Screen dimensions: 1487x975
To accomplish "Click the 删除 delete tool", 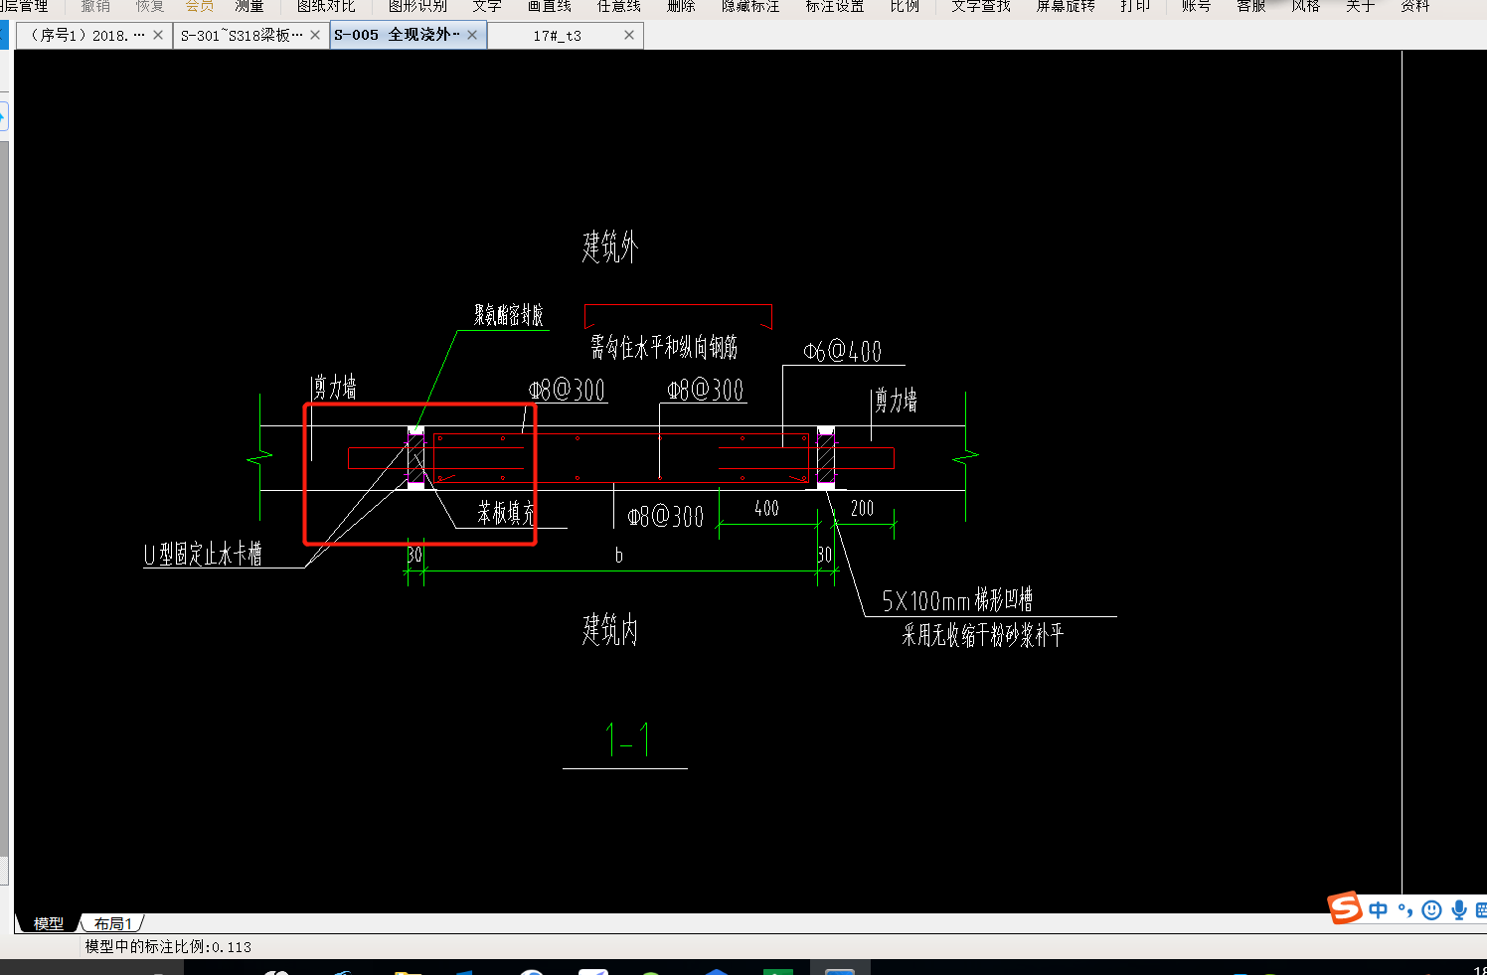I will click(x=681, y=6).
